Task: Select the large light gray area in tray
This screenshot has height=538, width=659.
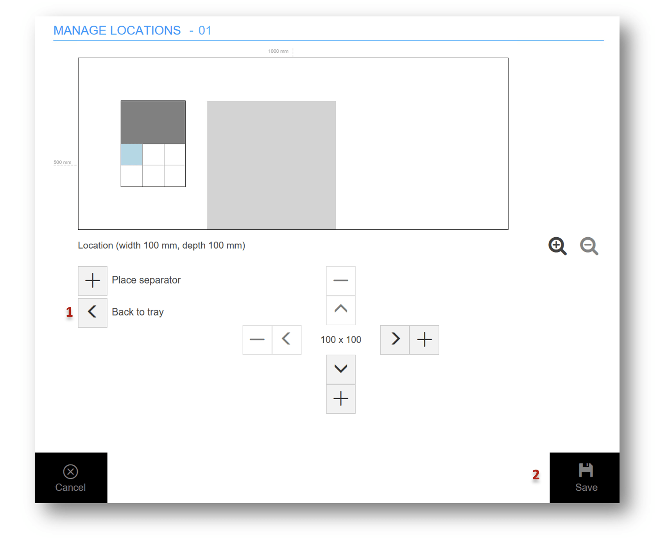Action: tap(271, 165)
